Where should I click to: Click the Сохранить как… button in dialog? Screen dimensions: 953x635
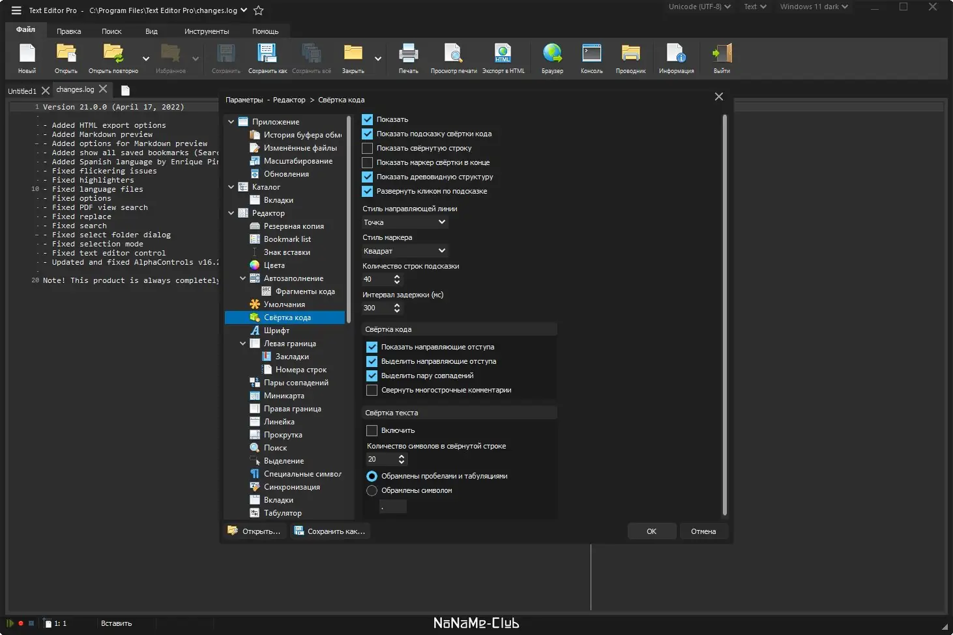(330, 531)
